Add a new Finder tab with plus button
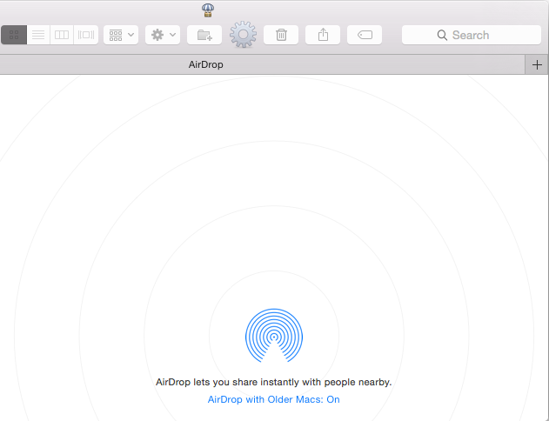Screen dimensions: 549x421 [x=537, y=64]
